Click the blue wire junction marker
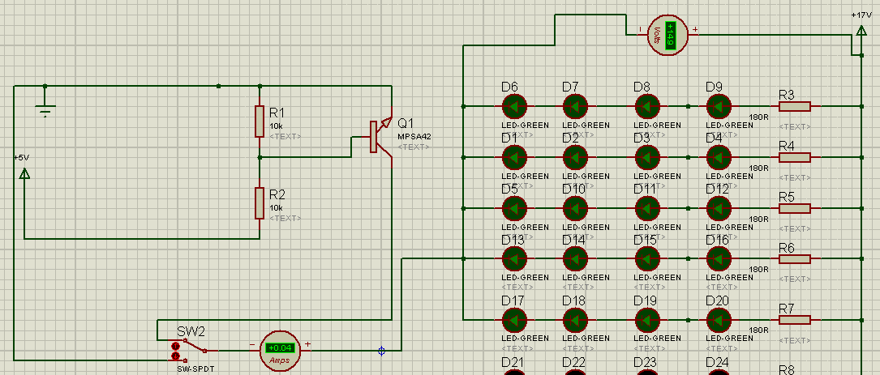The height and width of the screenshot is (375, 880). [x=382, y=351]
